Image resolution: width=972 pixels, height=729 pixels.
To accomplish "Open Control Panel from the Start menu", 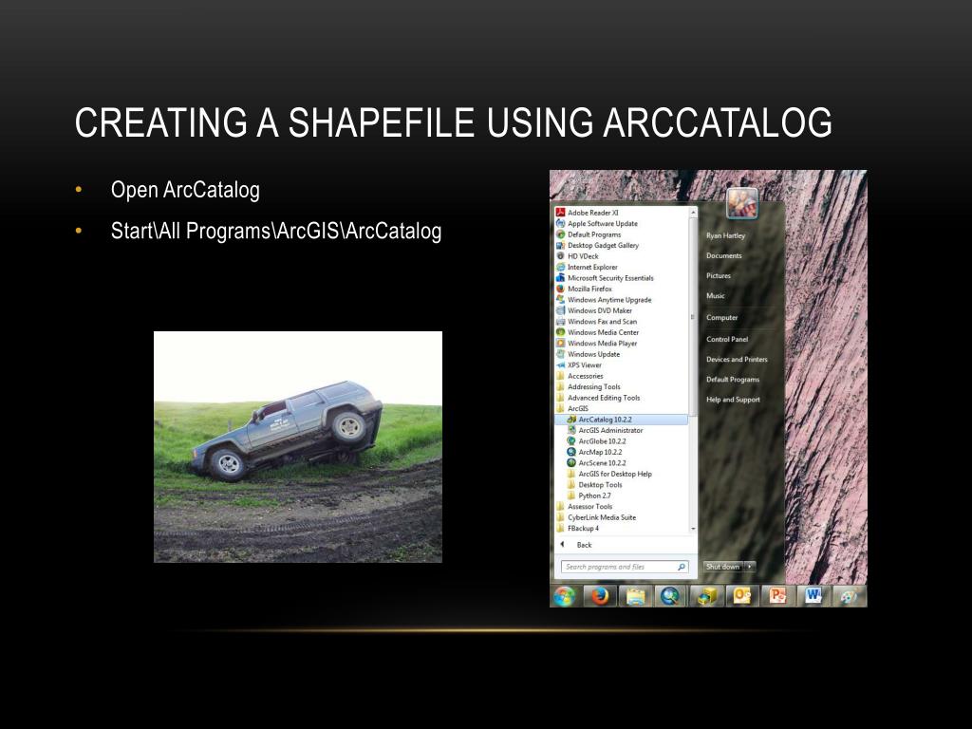I will tap(727, 339).
